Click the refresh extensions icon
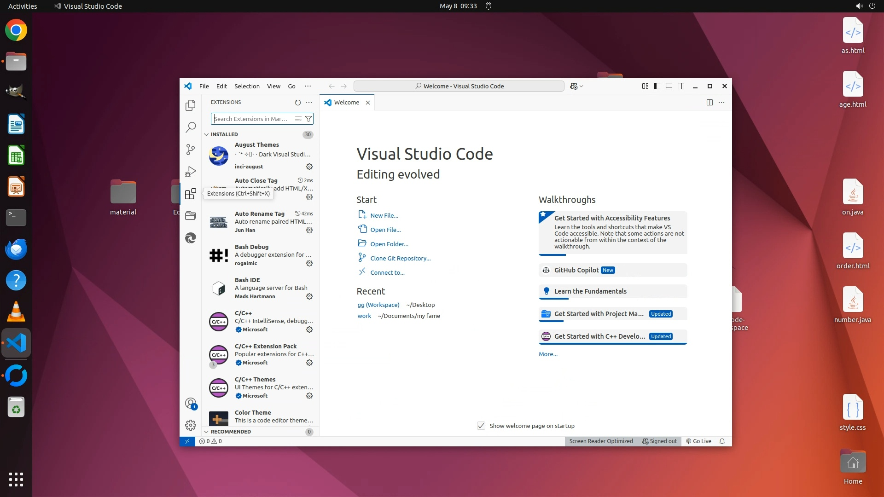The width and height of the screenshot is (884, 497). click(x=297, y=103)
